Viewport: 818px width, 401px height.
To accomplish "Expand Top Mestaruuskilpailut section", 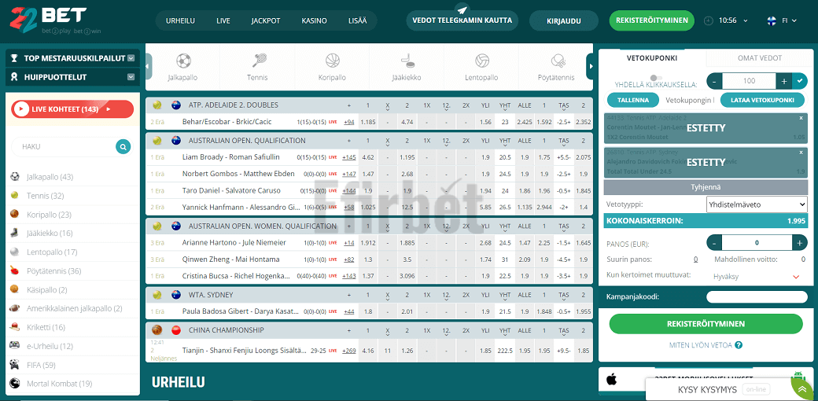I will [x=72, y=58].
